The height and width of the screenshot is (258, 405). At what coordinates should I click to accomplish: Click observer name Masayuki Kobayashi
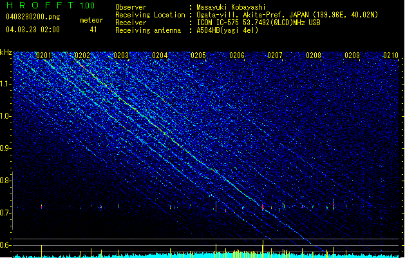tap(231, 7)
